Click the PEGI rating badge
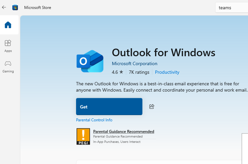This screenshot has width=248, height=164. pos(83,137)
